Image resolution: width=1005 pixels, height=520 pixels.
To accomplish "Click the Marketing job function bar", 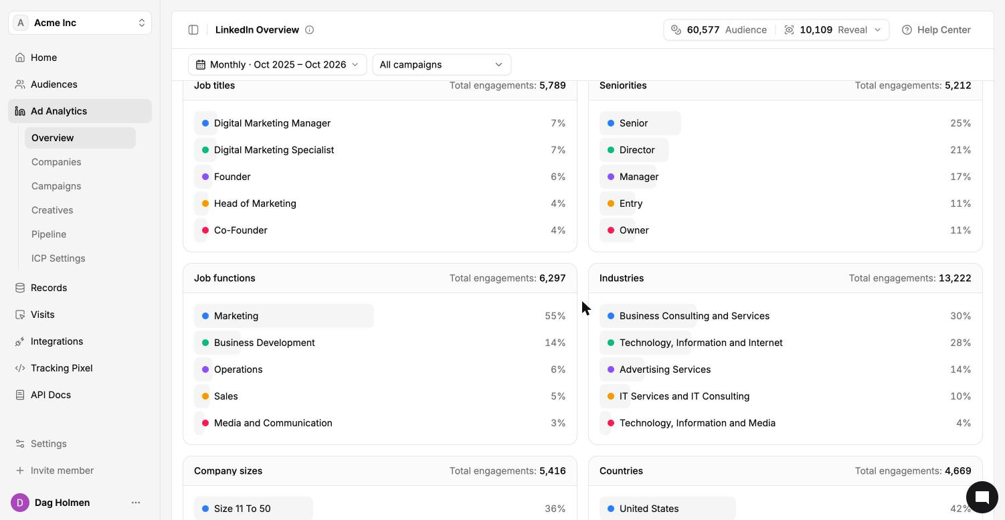I will coord(380,316).
